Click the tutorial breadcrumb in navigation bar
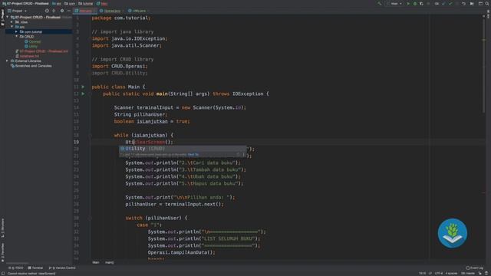 click(x=85, y=4)
